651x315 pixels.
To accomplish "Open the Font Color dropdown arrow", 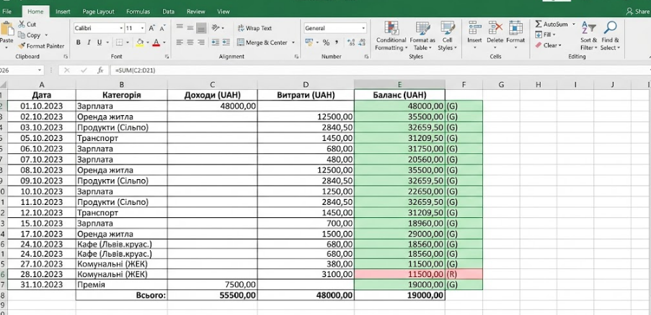I will click(164, 42).
